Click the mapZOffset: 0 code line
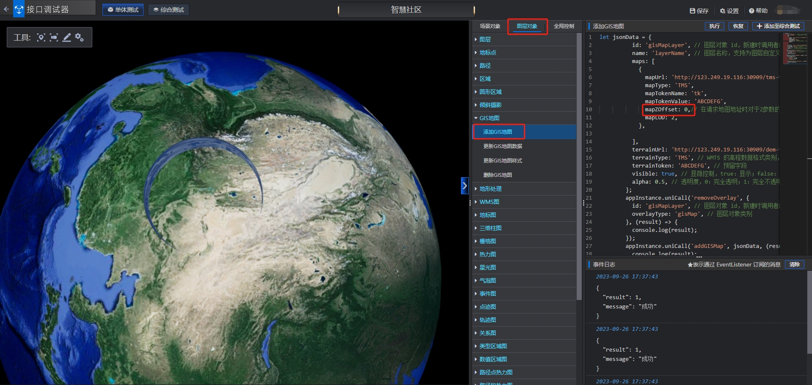The width and height of the screenshot is (812, 385). [668, 110]
